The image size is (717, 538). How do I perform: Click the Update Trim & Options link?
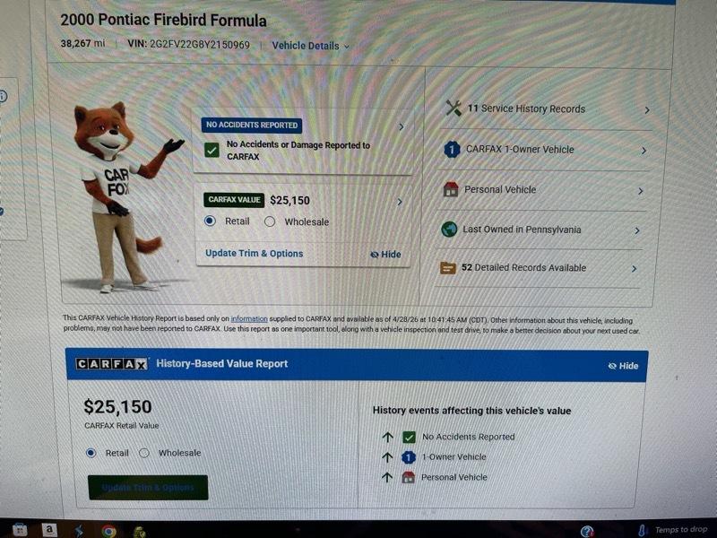click(x=255, y=254)
